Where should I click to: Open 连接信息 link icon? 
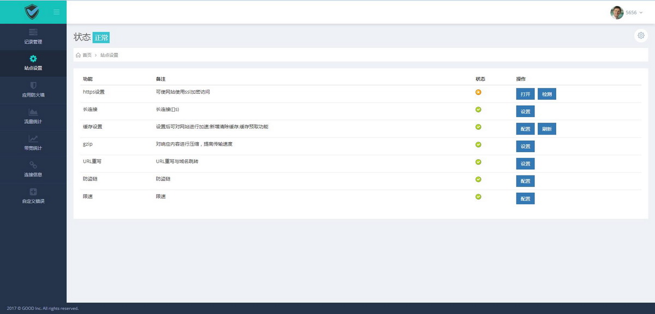pos(33,165)
